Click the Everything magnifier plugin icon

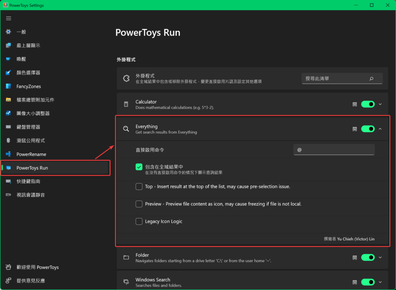click(x=126, y=129)
